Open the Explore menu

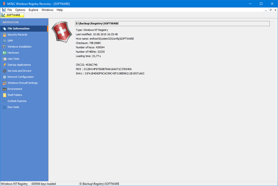coord(33,10)
